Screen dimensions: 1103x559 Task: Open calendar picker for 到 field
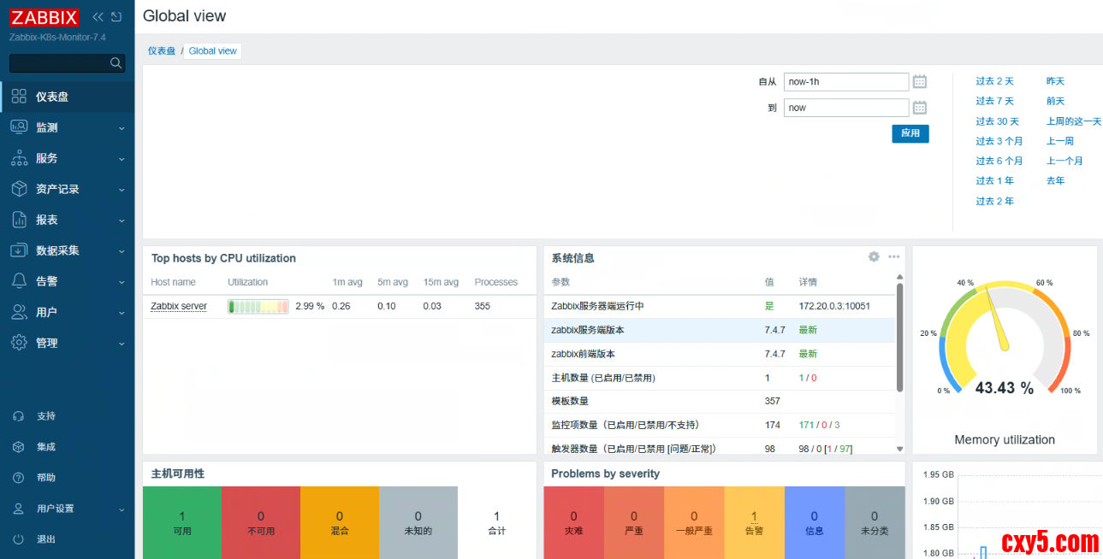click(920, 108)
